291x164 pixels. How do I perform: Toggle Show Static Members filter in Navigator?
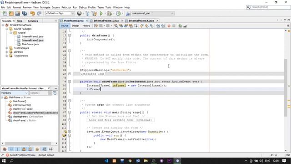point(17,149)
